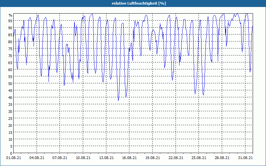
Task: Click the y-axis value 40
Action: [10, 98]
